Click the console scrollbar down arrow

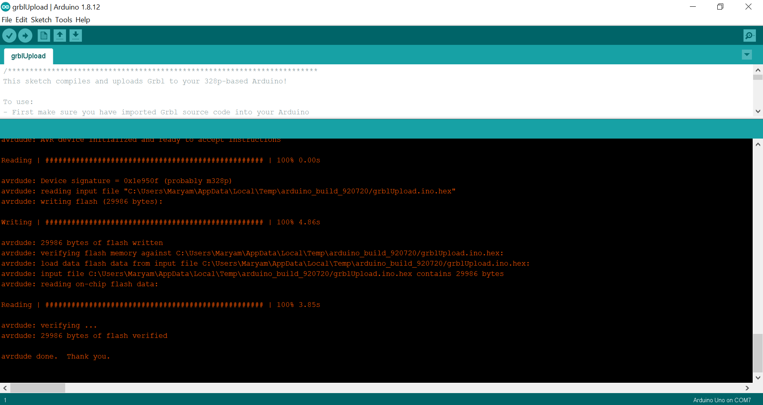pos(758,378)
